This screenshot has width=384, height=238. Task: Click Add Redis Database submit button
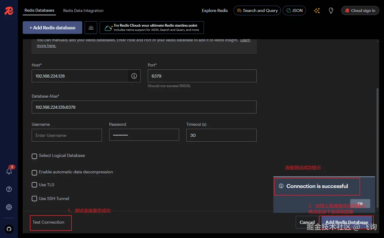click(347, 222)
